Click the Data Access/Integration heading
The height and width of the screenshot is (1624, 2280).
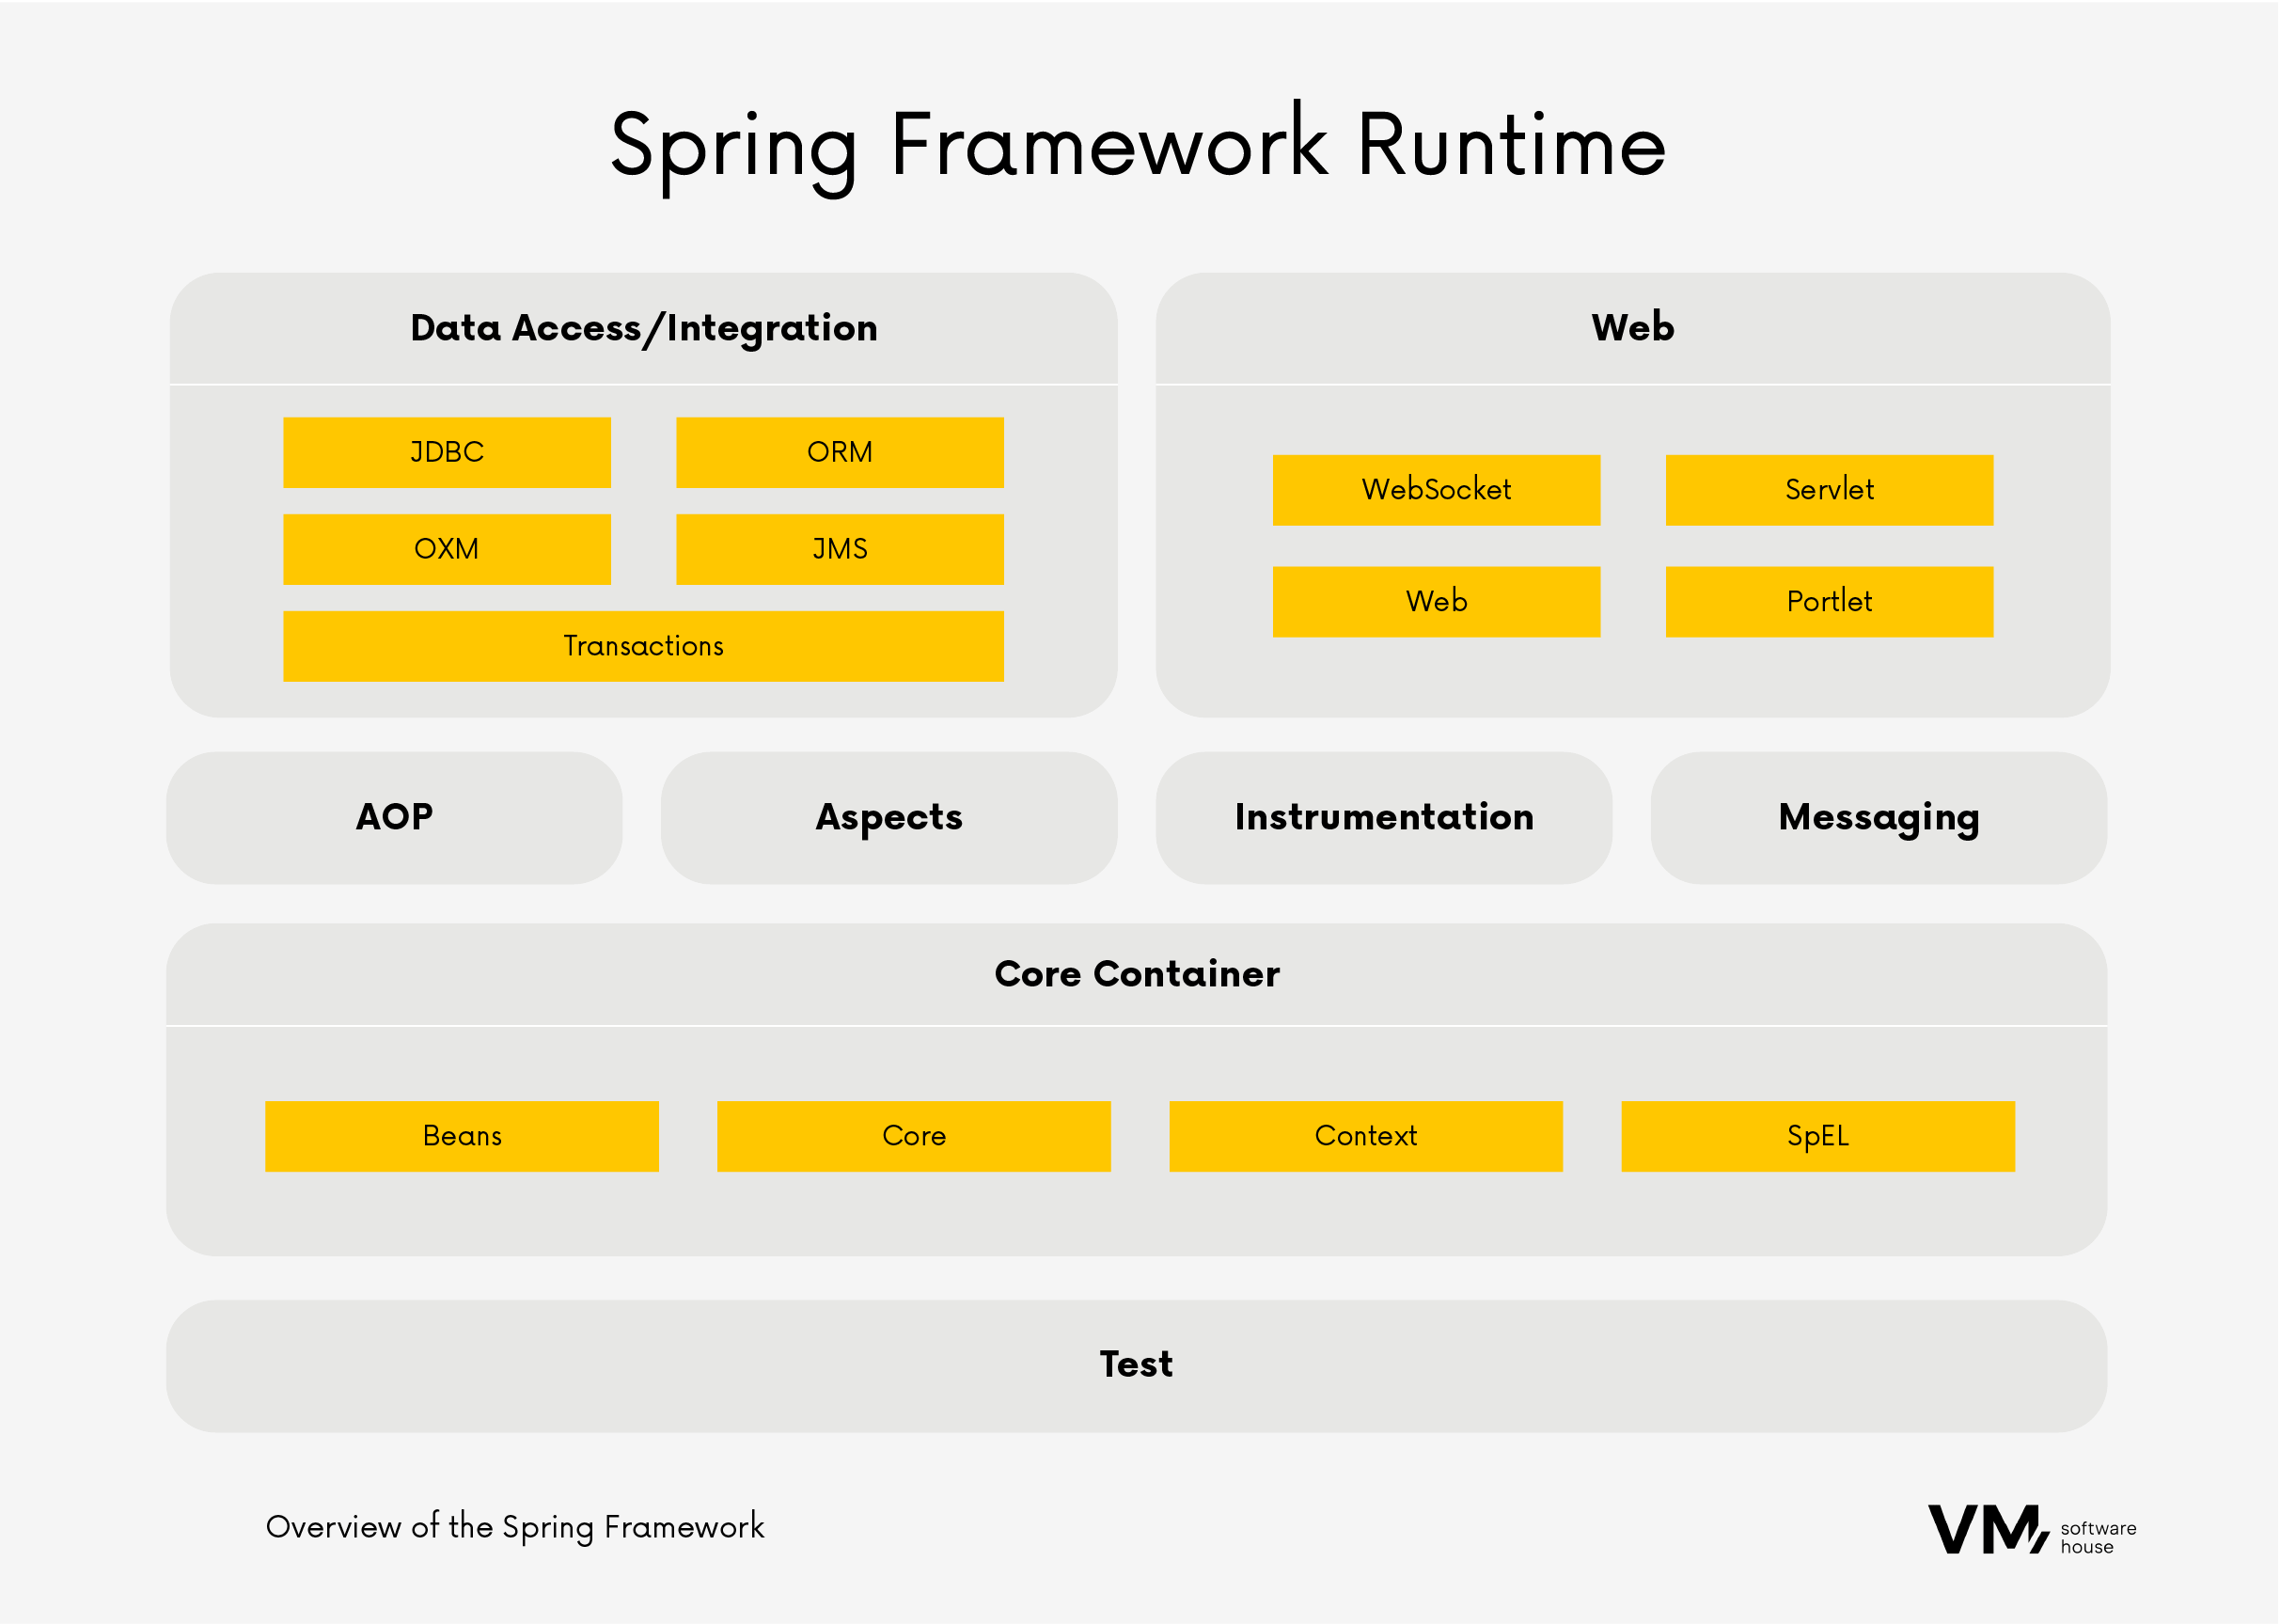[644, 328]
